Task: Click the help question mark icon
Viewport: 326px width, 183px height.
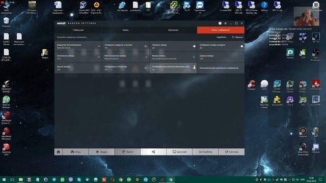Action: point(220,23)
